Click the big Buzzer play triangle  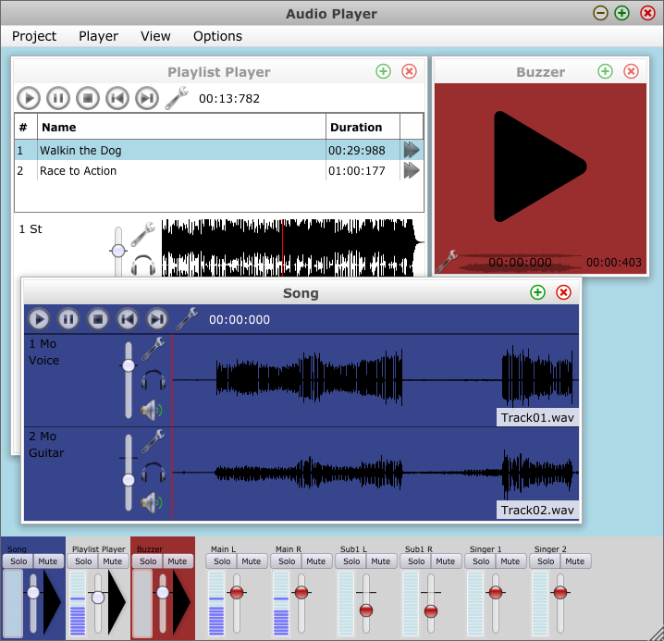(x=540, y=166)
